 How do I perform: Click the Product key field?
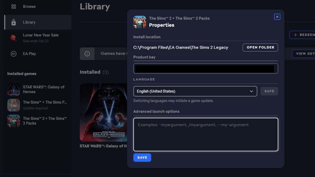point(205,69)
